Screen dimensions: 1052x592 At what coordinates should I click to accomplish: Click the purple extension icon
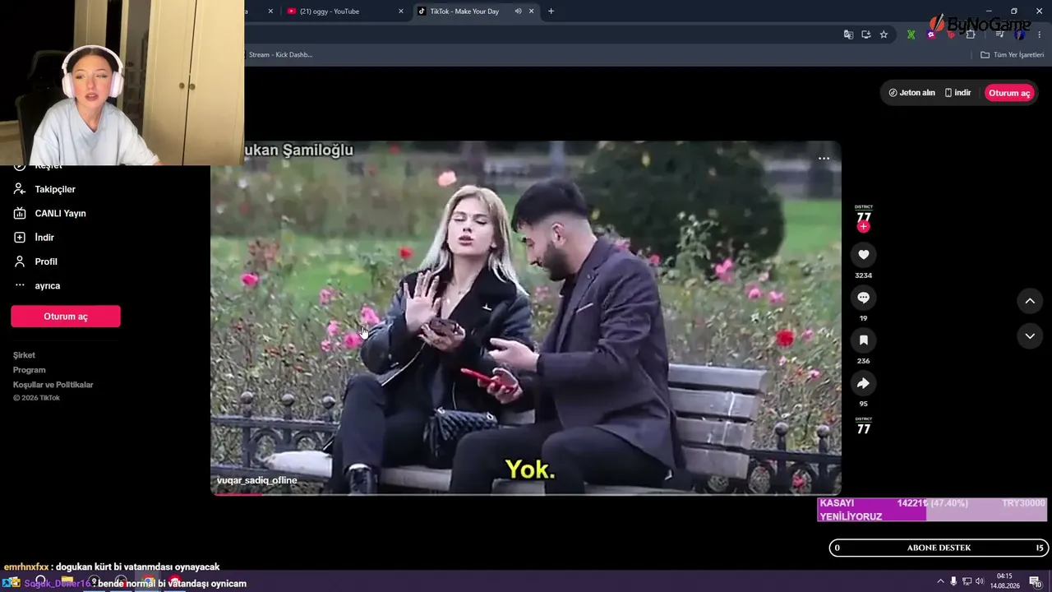click(x=931, y=35)
